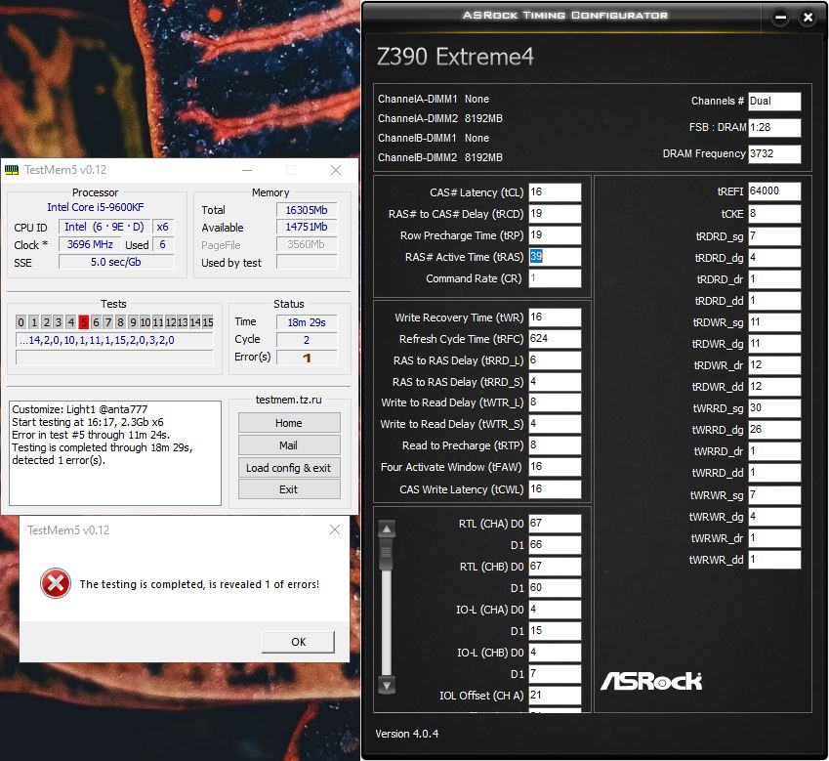Click the Row Precharge Time (tRP) field
Viewport: 829px width, 761px height.
[x=555, y=235]
